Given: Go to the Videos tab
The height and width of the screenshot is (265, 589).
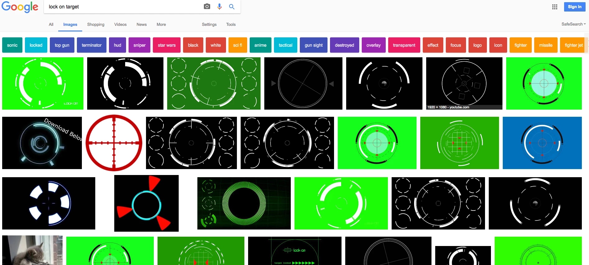Looking at the screenshot, I should [x=120, y=24].
